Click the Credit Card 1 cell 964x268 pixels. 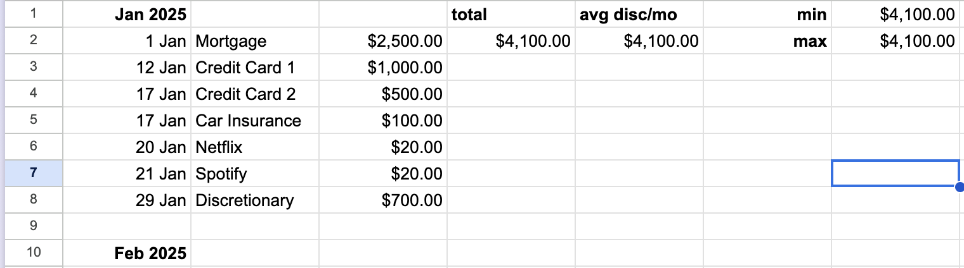(255, 68)
